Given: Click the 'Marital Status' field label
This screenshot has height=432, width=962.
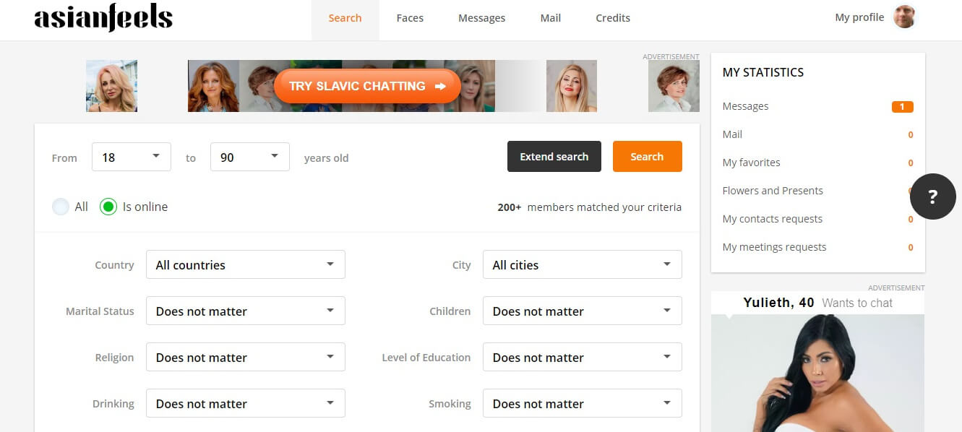Looking at the screenshot, I should click(x=100, y=311).
